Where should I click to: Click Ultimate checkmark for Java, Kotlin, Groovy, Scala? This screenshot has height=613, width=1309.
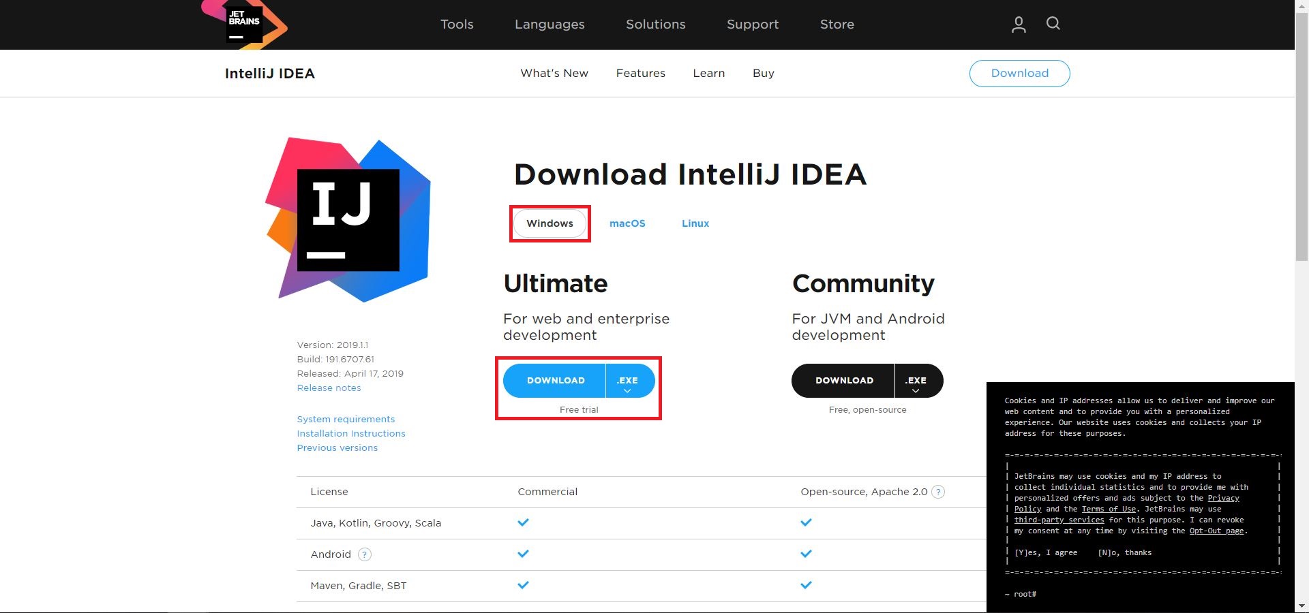(x=523, y=522)
